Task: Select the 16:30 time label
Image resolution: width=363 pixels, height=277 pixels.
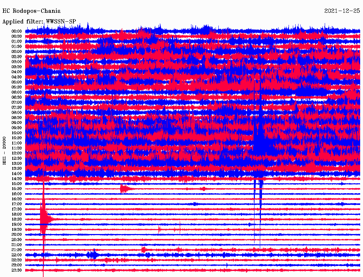Action: tap(17, 199)
